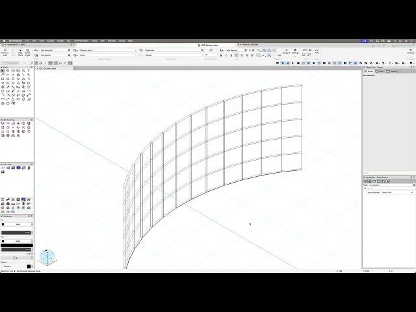This screenshot has width=416, height=312.
Task: Enable the Shadow effect checkbox
Action: click(2, 266)
